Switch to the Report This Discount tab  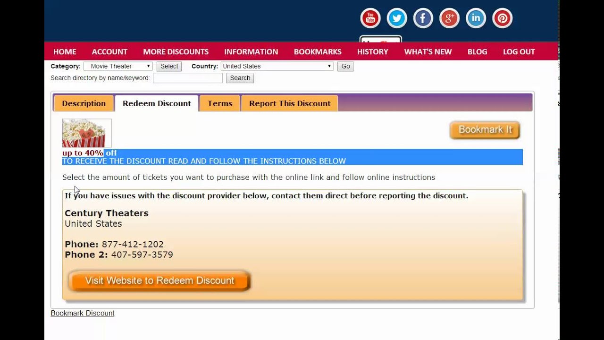pyautogui.click(x=290, y=103)
